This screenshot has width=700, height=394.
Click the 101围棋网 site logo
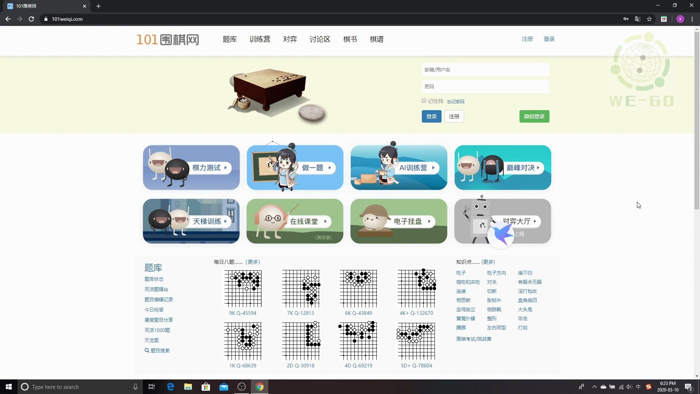click(168, 39)
